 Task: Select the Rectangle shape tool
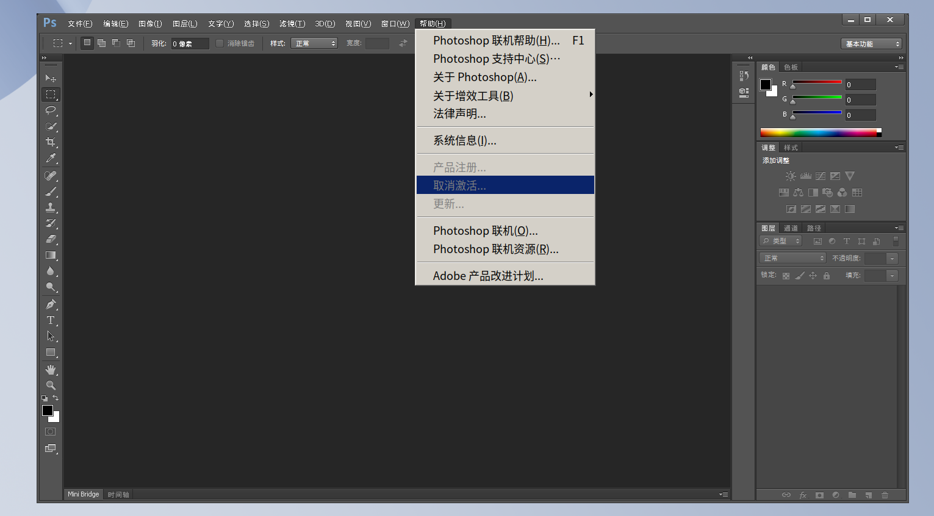coord(51,352)
